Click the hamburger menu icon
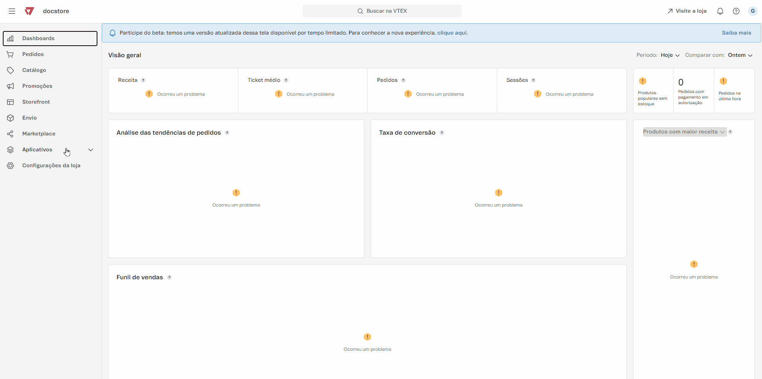The image size is (762, 379). [12, 11]
